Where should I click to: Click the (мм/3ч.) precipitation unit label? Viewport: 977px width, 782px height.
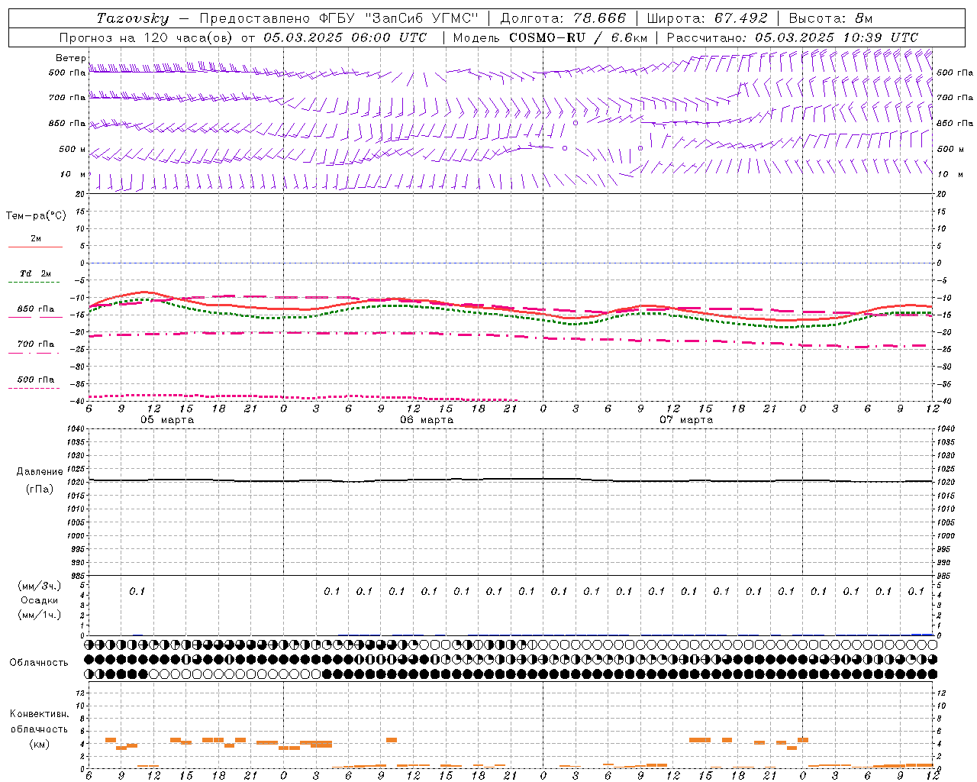tap(40, 586)
